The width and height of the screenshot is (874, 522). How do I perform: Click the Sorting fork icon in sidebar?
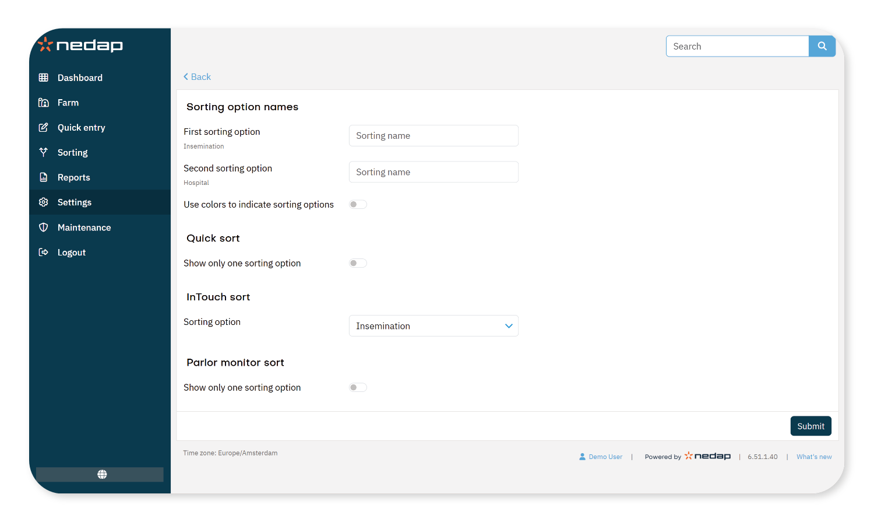click(44, 152)
